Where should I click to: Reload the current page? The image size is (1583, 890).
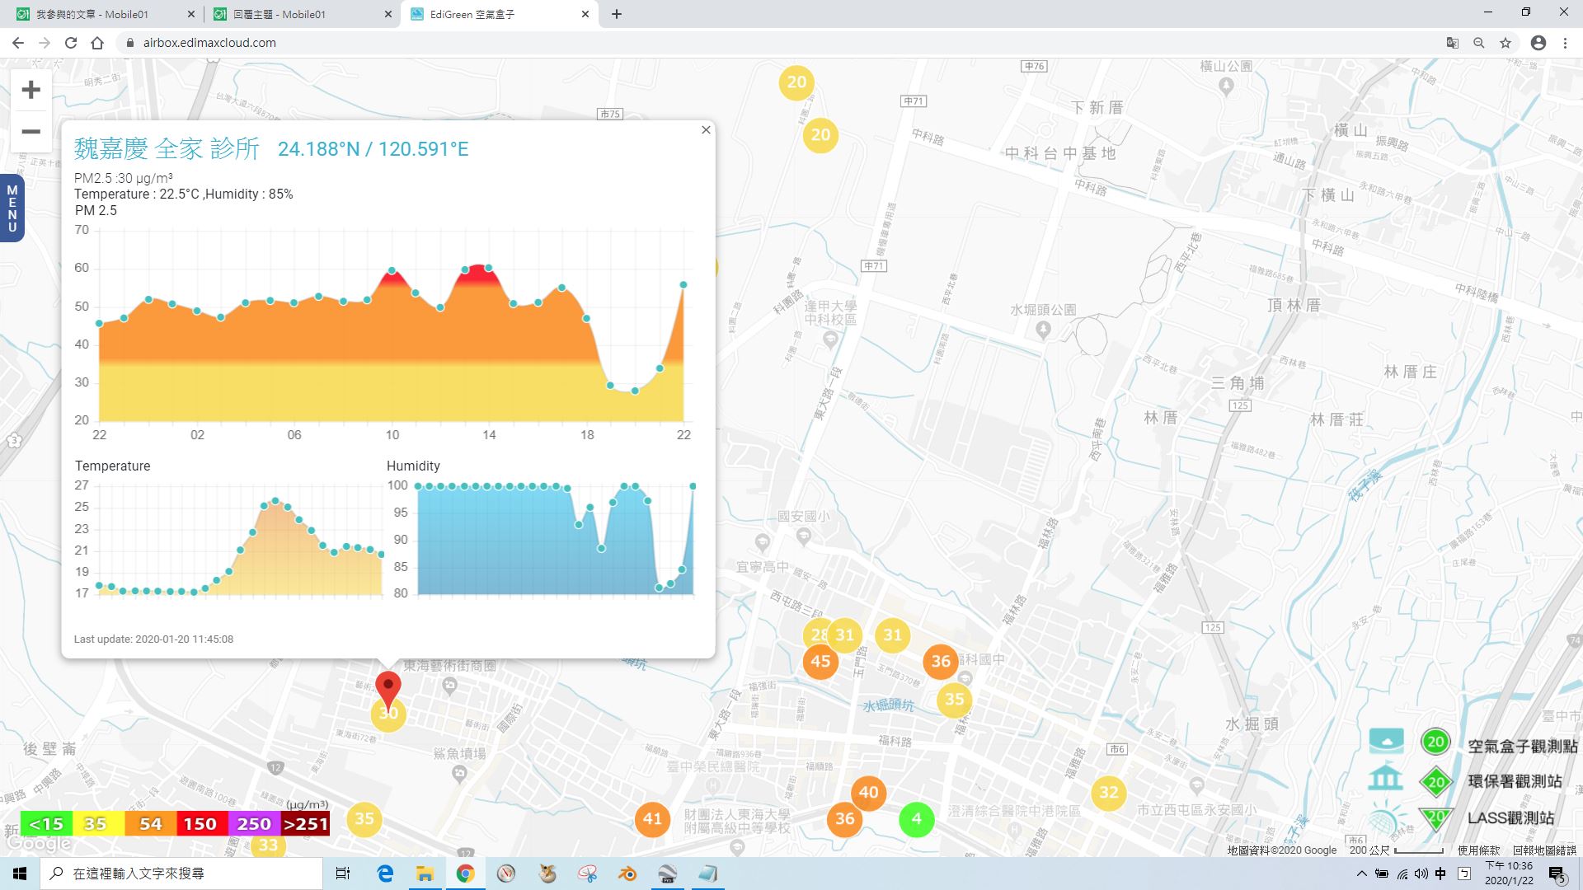pyautogui.click(x=71, y=43)
